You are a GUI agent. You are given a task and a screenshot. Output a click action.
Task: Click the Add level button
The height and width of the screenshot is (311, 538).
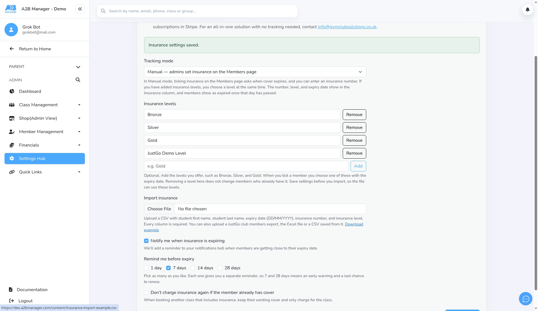click(x=358, y=166)
